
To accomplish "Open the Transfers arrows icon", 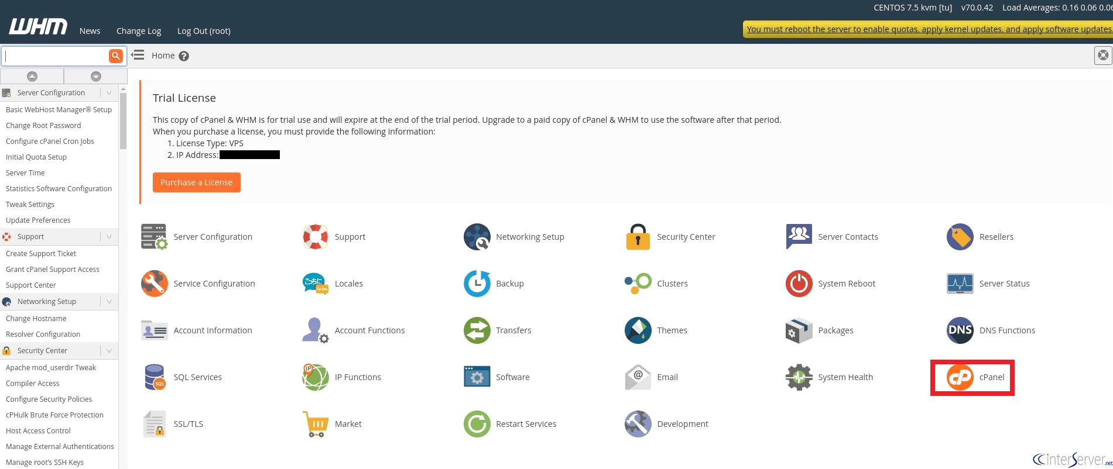I will tap(477, 330).
